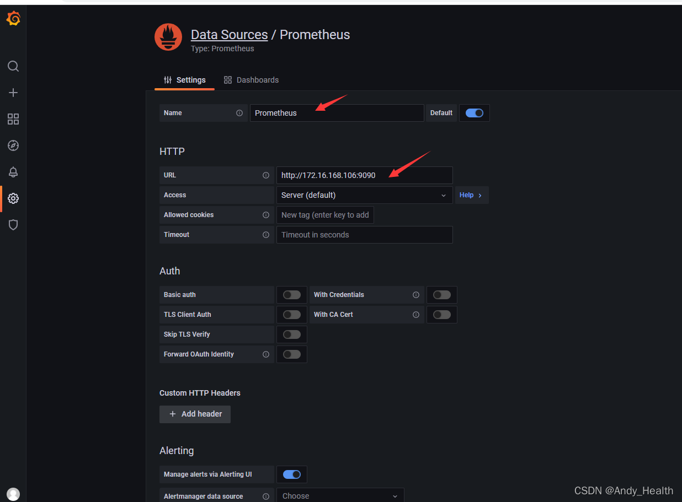Click the Prometheus flame logo
The width and height of the screenshot is (682, 502).
click(168, 37)
